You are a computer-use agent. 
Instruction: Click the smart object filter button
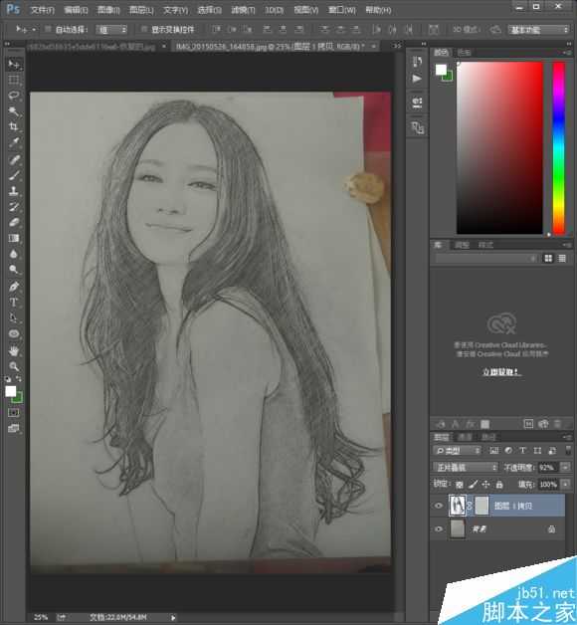tap(552, 451)
